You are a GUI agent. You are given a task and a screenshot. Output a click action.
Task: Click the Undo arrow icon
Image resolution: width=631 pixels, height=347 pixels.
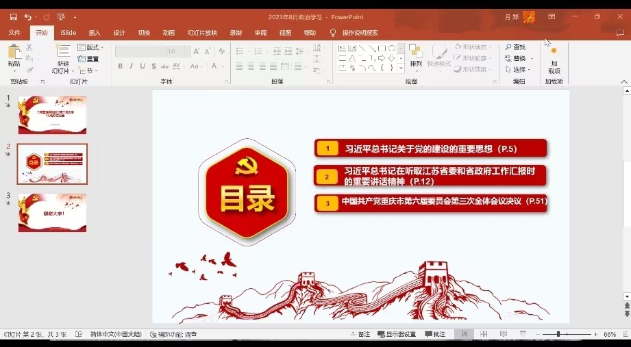pyautogui.click(x=27, y=16)
